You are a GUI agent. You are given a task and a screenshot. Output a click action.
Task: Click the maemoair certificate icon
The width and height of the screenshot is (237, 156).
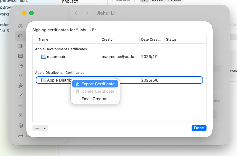coord(44,57)
